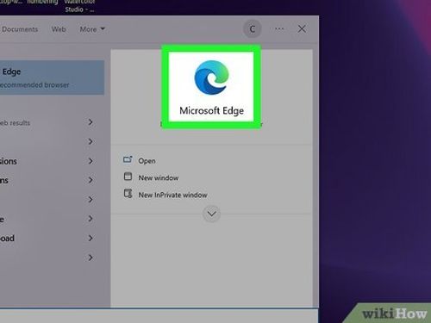Close the search panel with the X
The height and width of the screenshot is (323, 431).
pos(302,28)
